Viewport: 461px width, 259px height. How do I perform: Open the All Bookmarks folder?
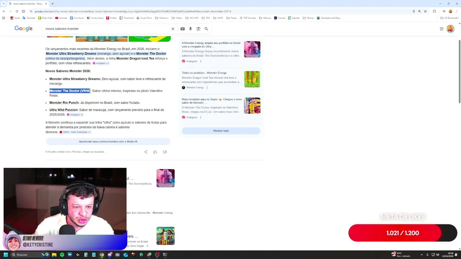coord(449,18)
